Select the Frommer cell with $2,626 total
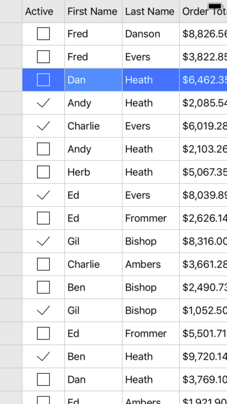Viewport: 227px width, 404px height. click(151, 218)
